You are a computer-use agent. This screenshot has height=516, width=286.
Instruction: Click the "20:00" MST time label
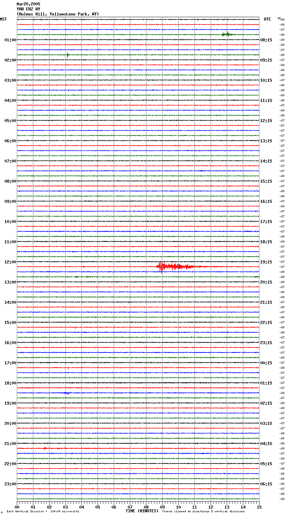10,423
